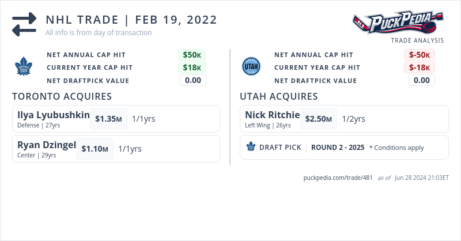Viewport: 461px width, 241px height.
Task: Click Lyubushkin's $1.35M cap hit badge
Action: (x=108, y=119)
